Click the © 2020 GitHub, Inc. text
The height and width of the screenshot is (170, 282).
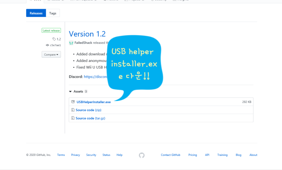click(x=39, y=155)
